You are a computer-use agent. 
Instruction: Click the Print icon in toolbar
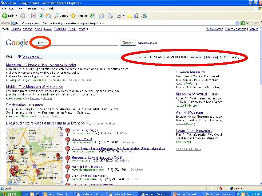point(110,16)
